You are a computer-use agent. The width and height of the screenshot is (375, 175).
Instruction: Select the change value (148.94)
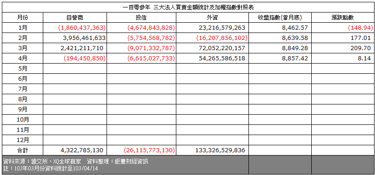tap(361, 28)
